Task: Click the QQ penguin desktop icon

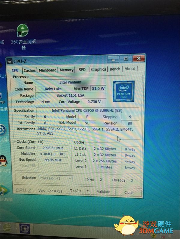Action: click(3, 161)
